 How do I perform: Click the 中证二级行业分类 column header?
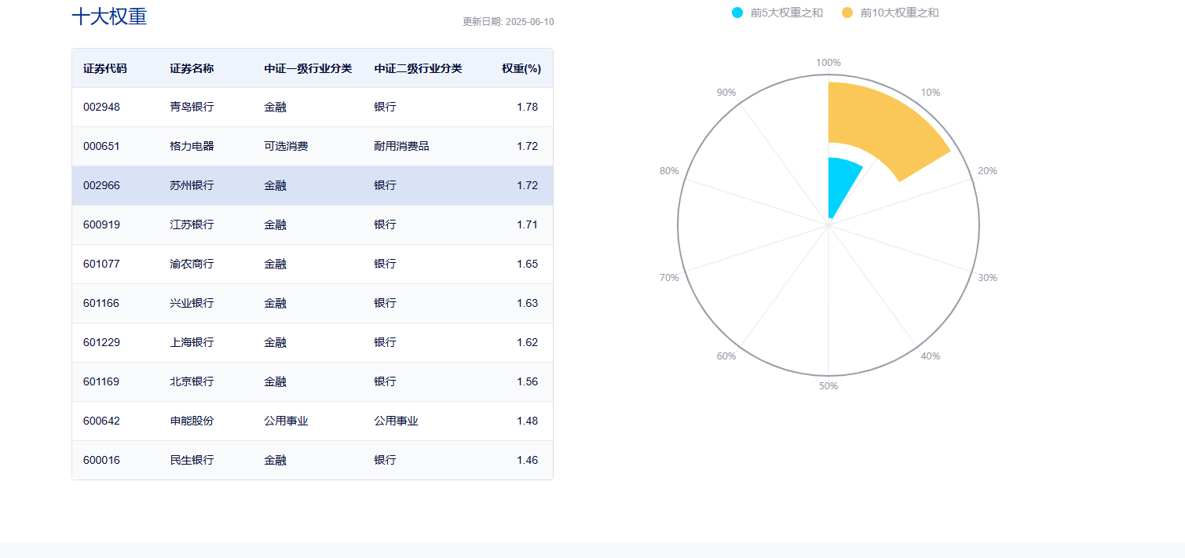pos(418,68)
